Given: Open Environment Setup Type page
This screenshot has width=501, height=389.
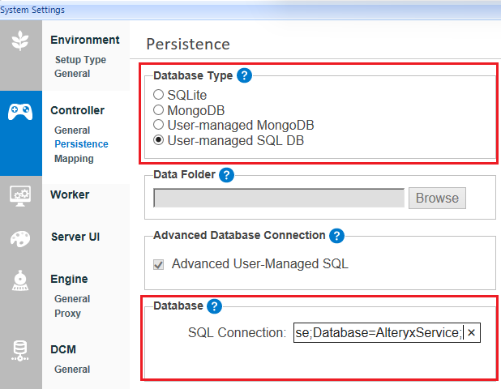Looking at the screenshot, I should click(80, 59).
